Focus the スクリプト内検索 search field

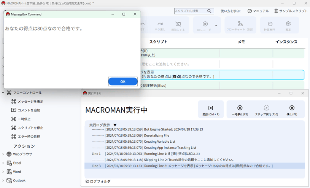191,11
